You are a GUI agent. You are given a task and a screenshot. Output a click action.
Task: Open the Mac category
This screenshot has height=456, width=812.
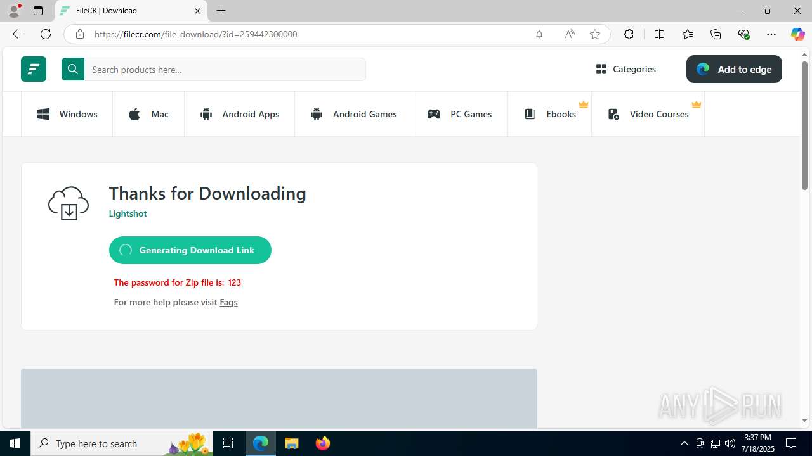148,114
